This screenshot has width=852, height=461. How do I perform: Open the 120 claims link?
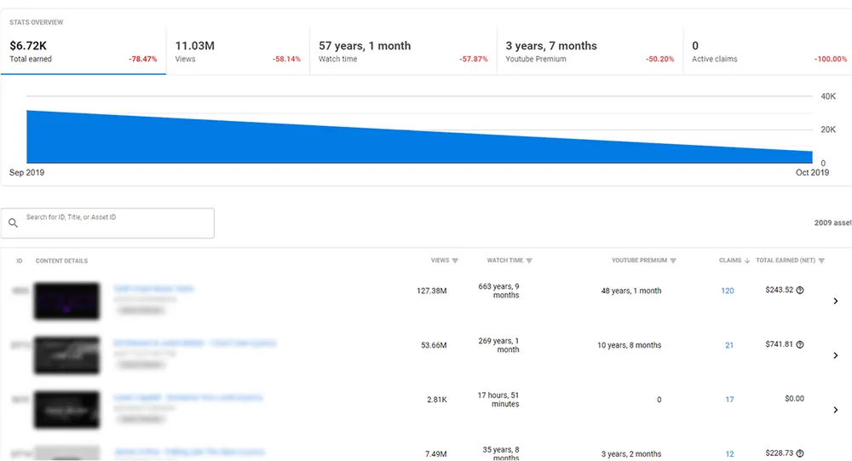click(x=728, y=291)
